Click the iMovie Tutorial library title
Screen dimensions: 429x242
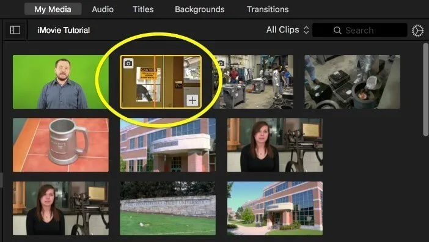point(64,30)
